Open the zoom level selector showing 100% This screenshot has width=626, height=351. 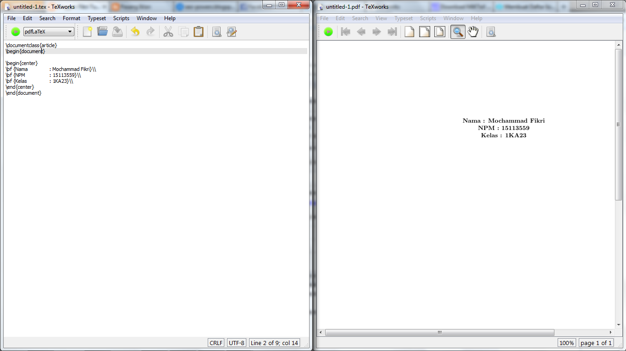coord(566,342)
